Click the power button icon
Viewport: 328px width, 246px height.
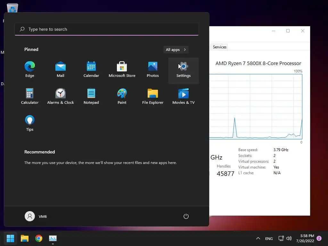point(186,216)
